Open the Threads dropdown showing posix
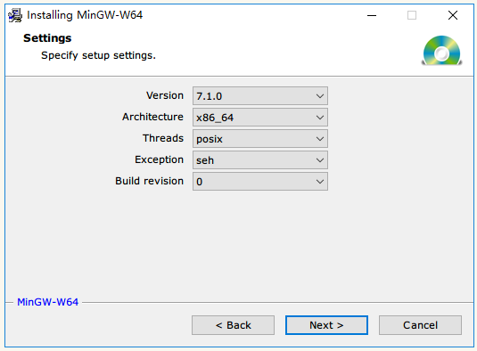Viewport: 477px width, 351px height. (x=260, y=139)
